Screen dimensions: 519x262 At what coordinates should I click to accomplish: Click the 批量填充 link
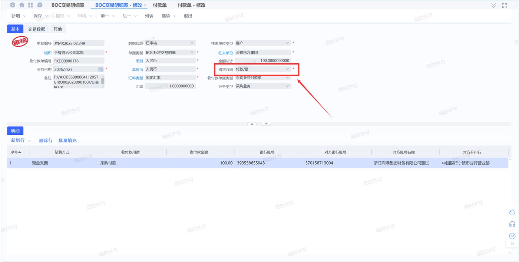pos(67,141)
